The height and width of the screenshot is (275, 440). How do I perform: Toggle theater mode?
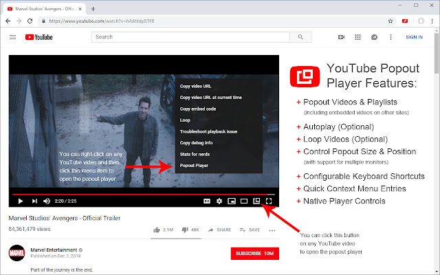(x=244, y=201)
